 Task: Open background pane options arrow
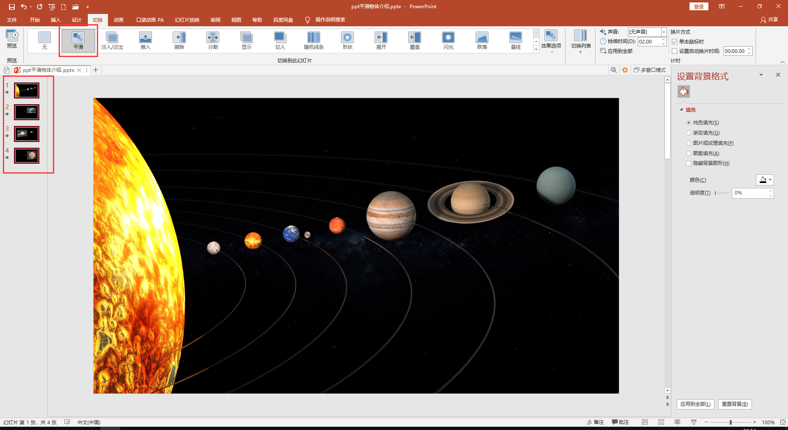pos(761,75)
